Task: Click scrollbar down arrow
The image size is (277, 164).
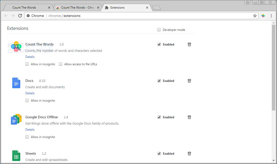Action: coord(273,160)
